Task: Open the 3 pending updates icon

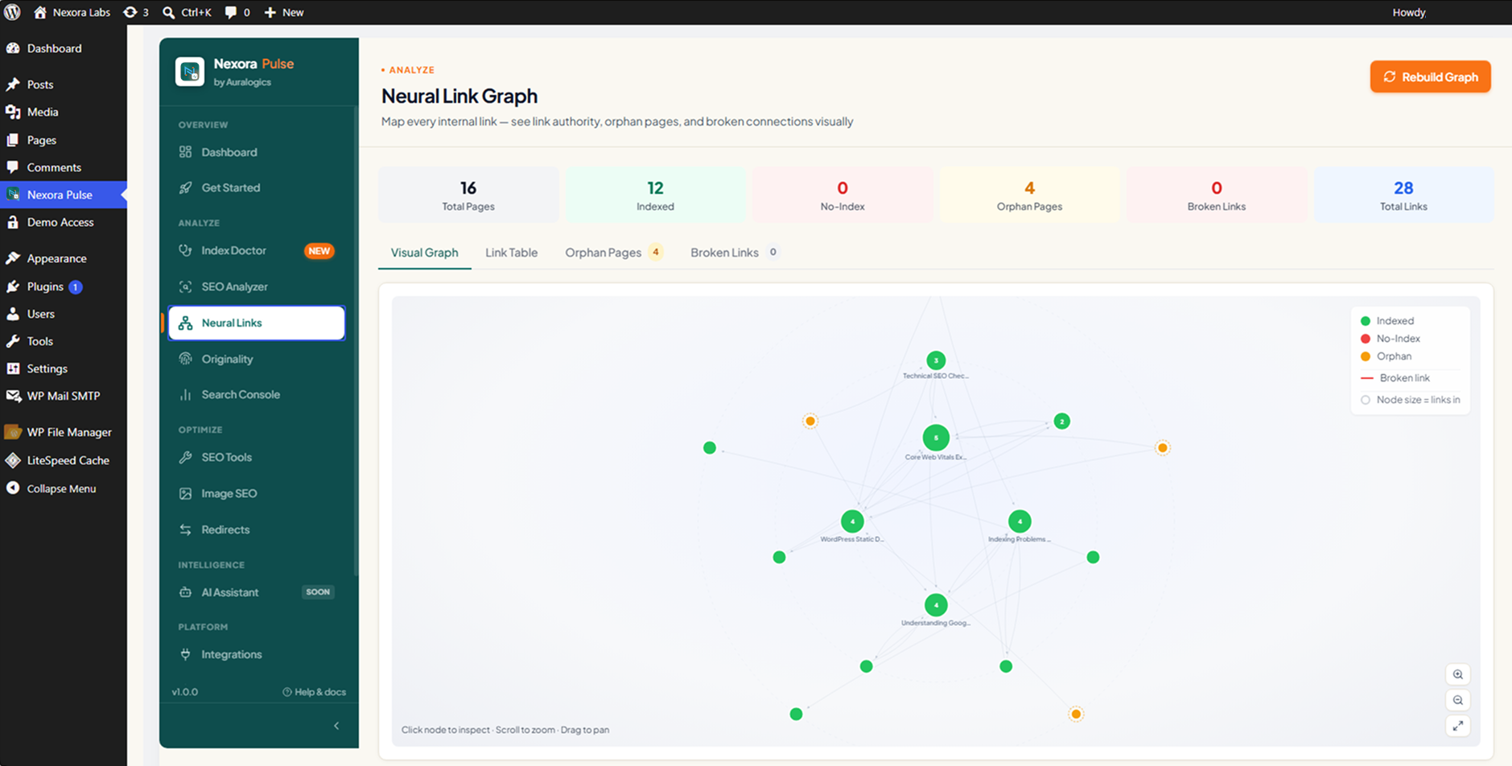Action: click(135, 12)
